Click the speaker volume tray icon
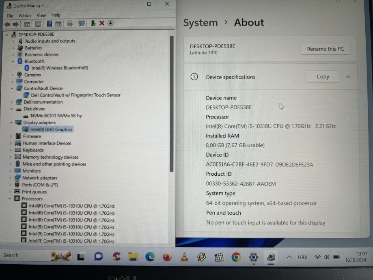Image resolution: width=373 pixels, height=280 pixels. (327, 257)
